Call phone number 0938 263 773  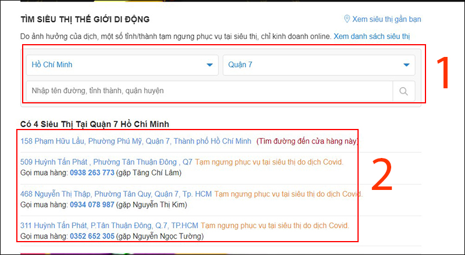click(x=92, y=173)
